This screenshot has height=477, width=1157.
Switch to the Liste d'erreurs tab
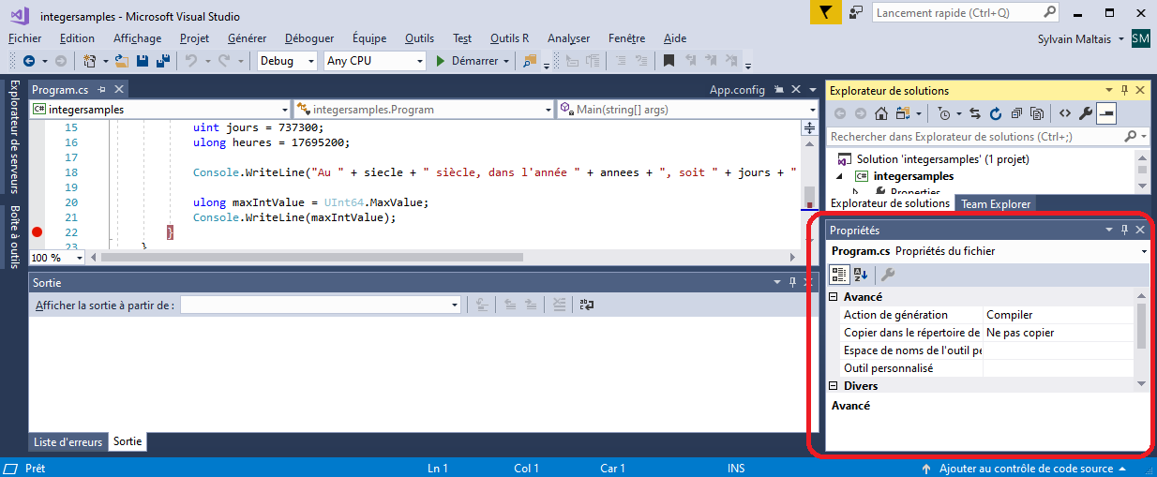(68, 441)
